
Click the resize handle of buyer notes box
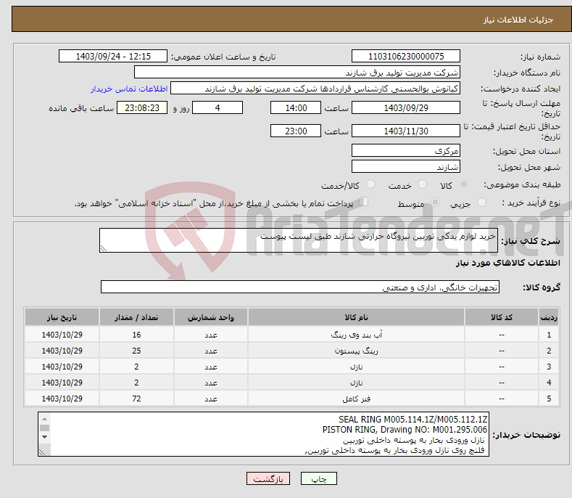coord(42,452)
